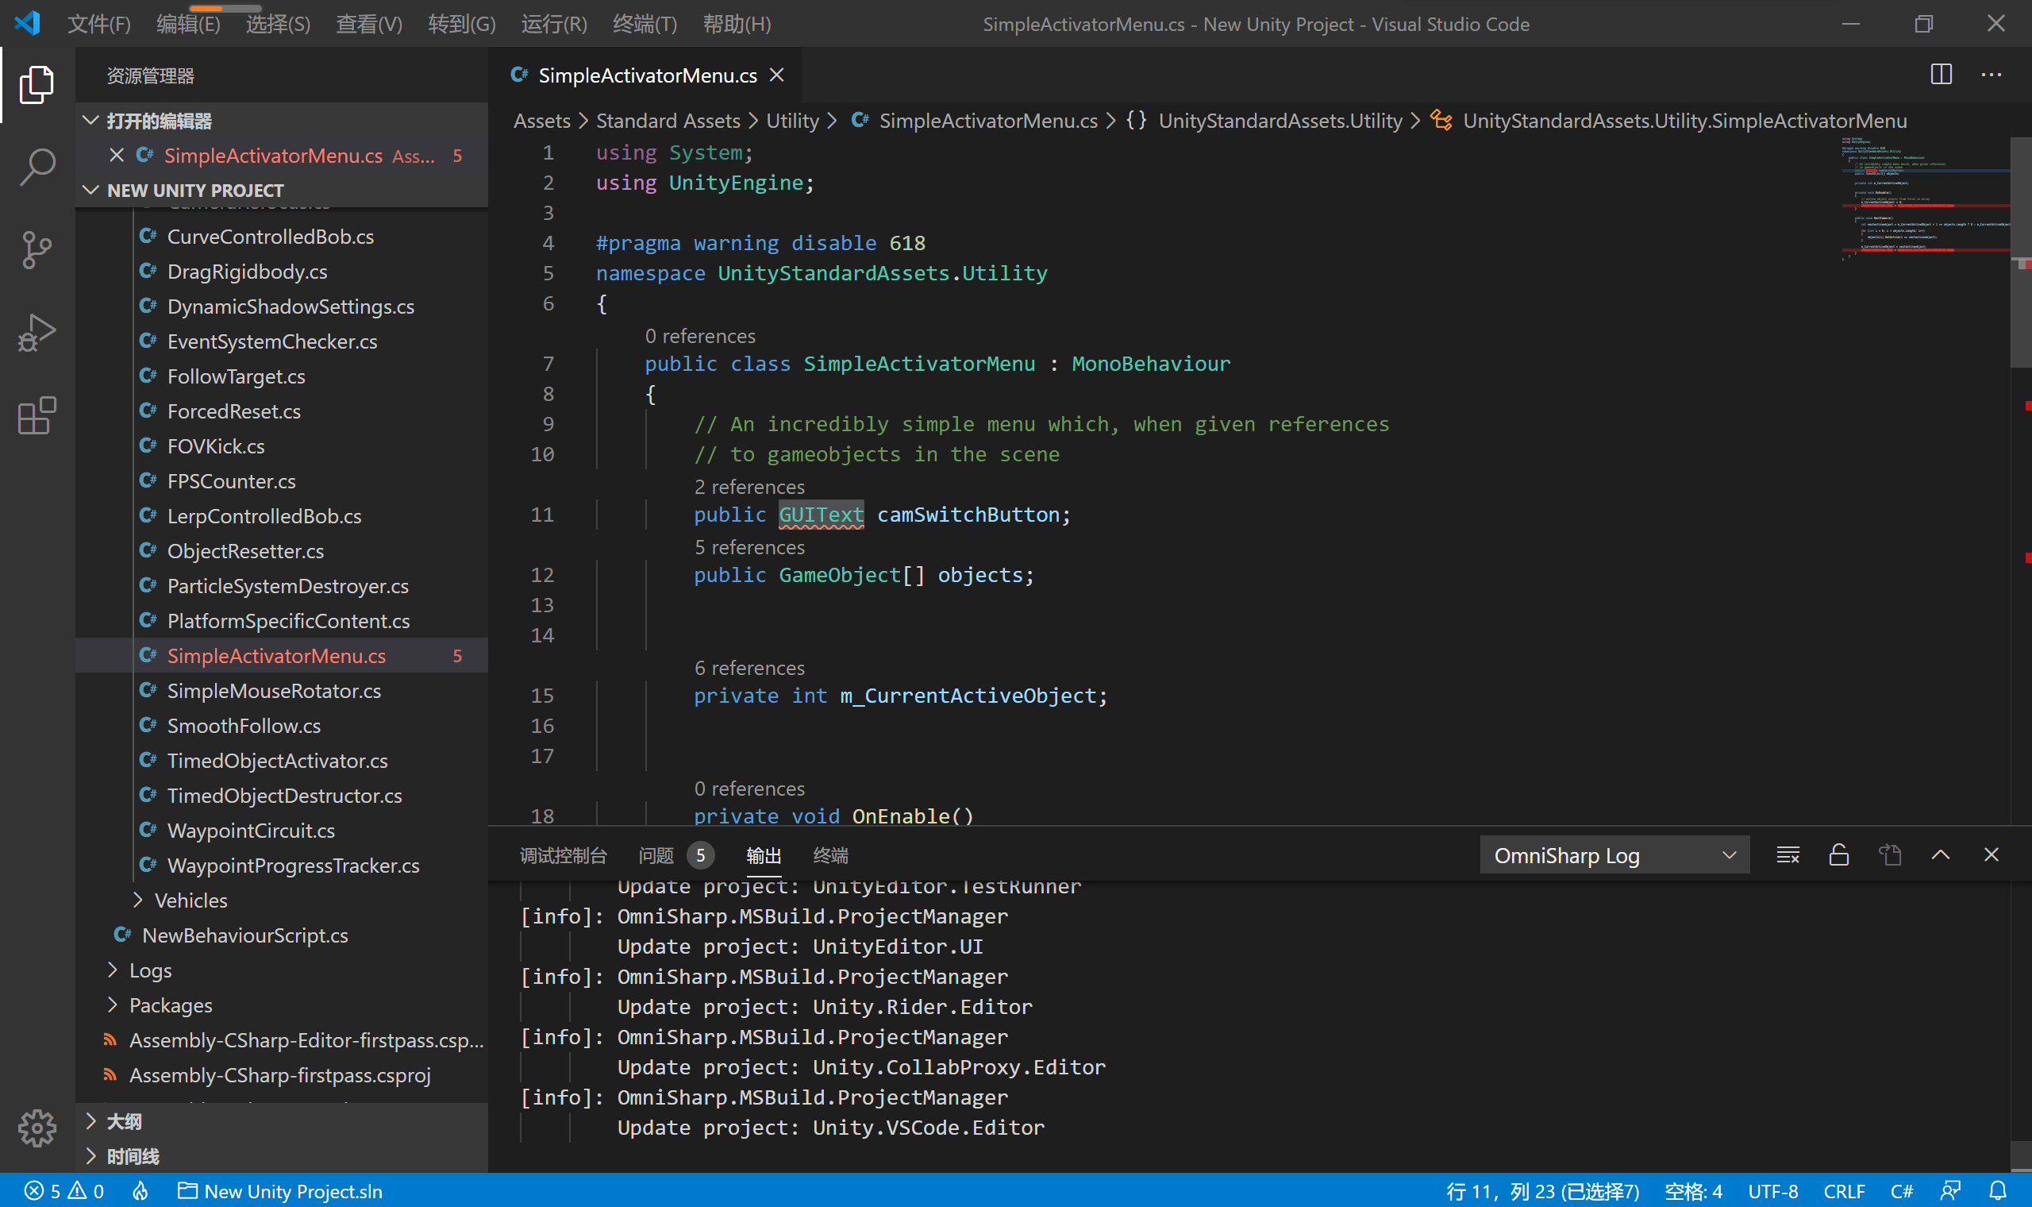2032x1207 pixels.
Task: Open FPSCounter.cs in explorer
Action: point(231,480)
